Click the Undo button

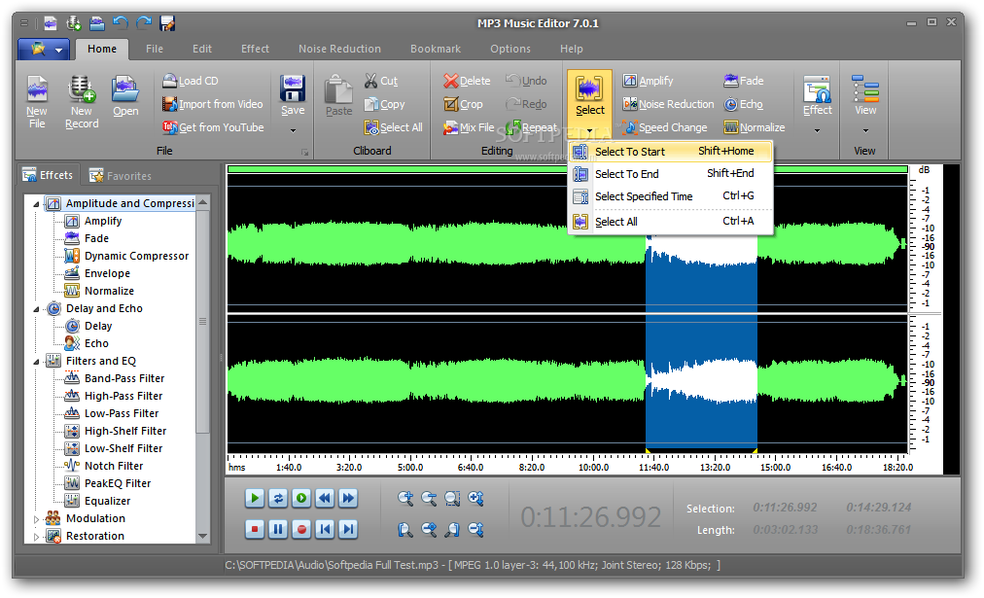[x=526, y=81]
